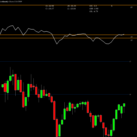137x137 pixels.
Task: Click the high value "H: 13.18"
Action: (x=72, y=6)
